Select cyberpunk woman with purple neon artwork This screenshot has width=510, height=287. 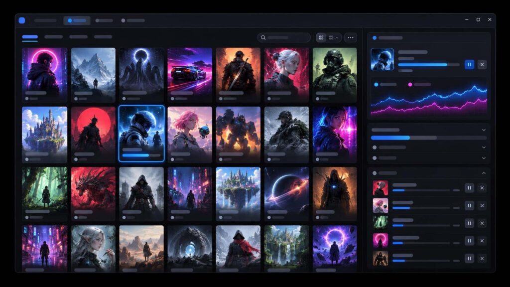click(x=335, y=135)
